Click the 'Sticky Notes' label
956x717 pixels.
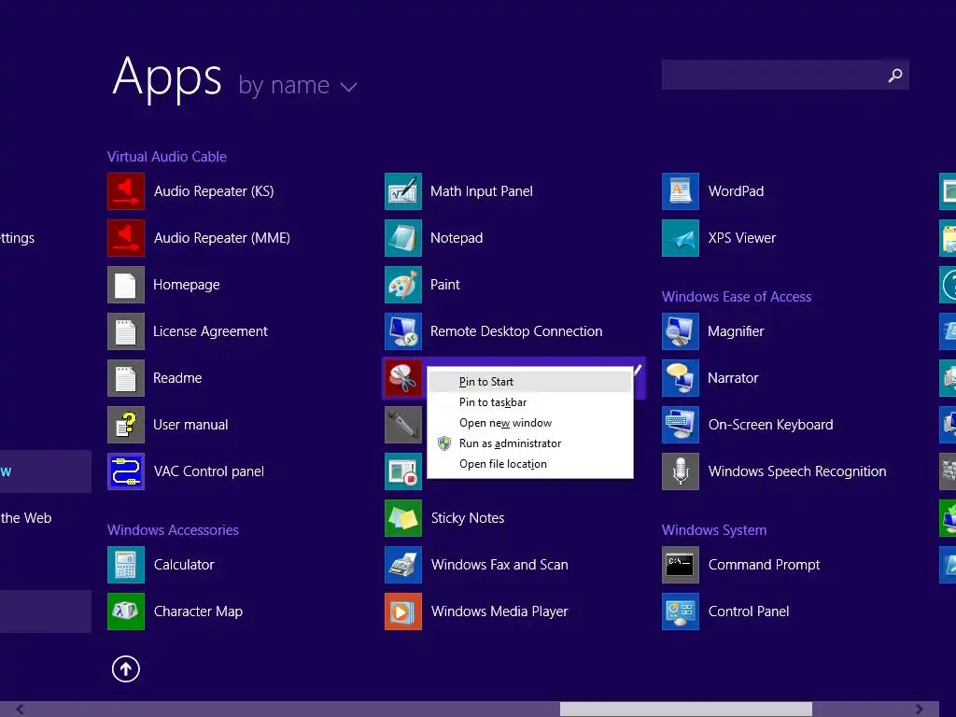click(468, 518)
